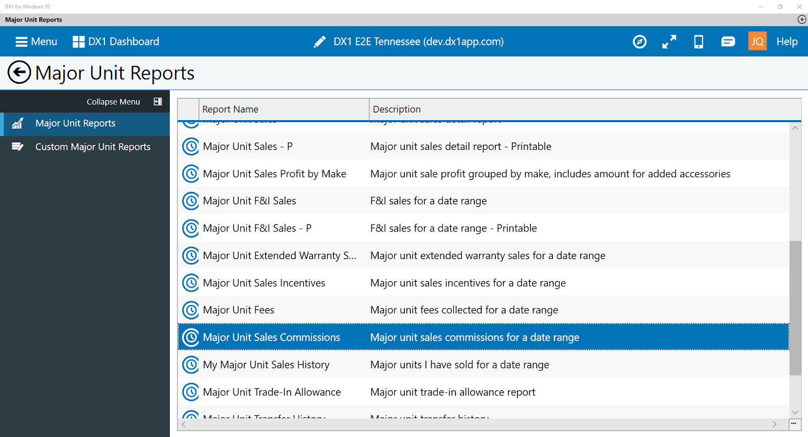Select Major Unit Reports in the sidebar
The width and height of the screenshot is (808, 437).
[85, 124]
